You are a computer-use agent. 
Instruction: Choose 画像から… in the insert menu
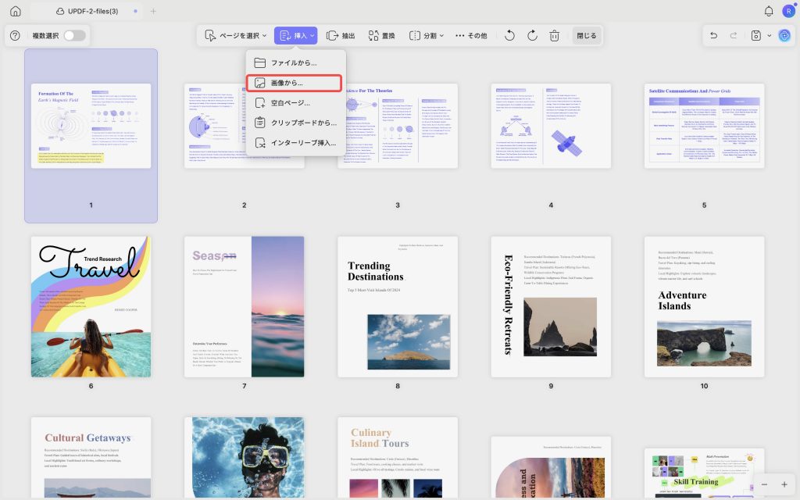tap(294, 83)
